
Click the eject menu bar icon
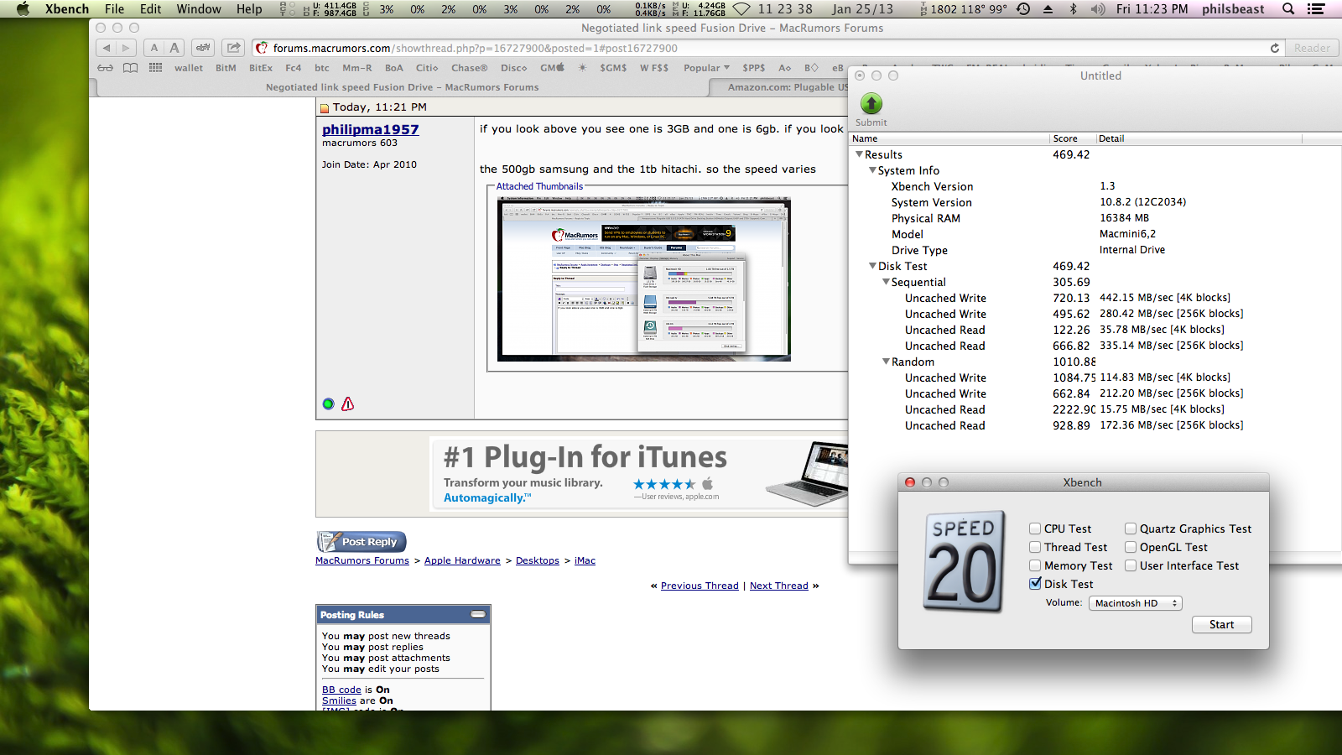click(1048, 9)
